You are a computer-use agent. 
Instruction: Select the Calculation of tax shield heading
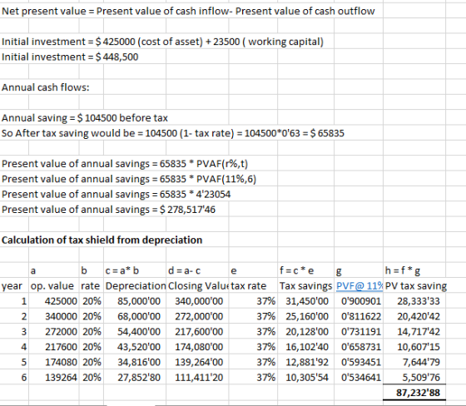pyautogui.click(x=102, y=240)
